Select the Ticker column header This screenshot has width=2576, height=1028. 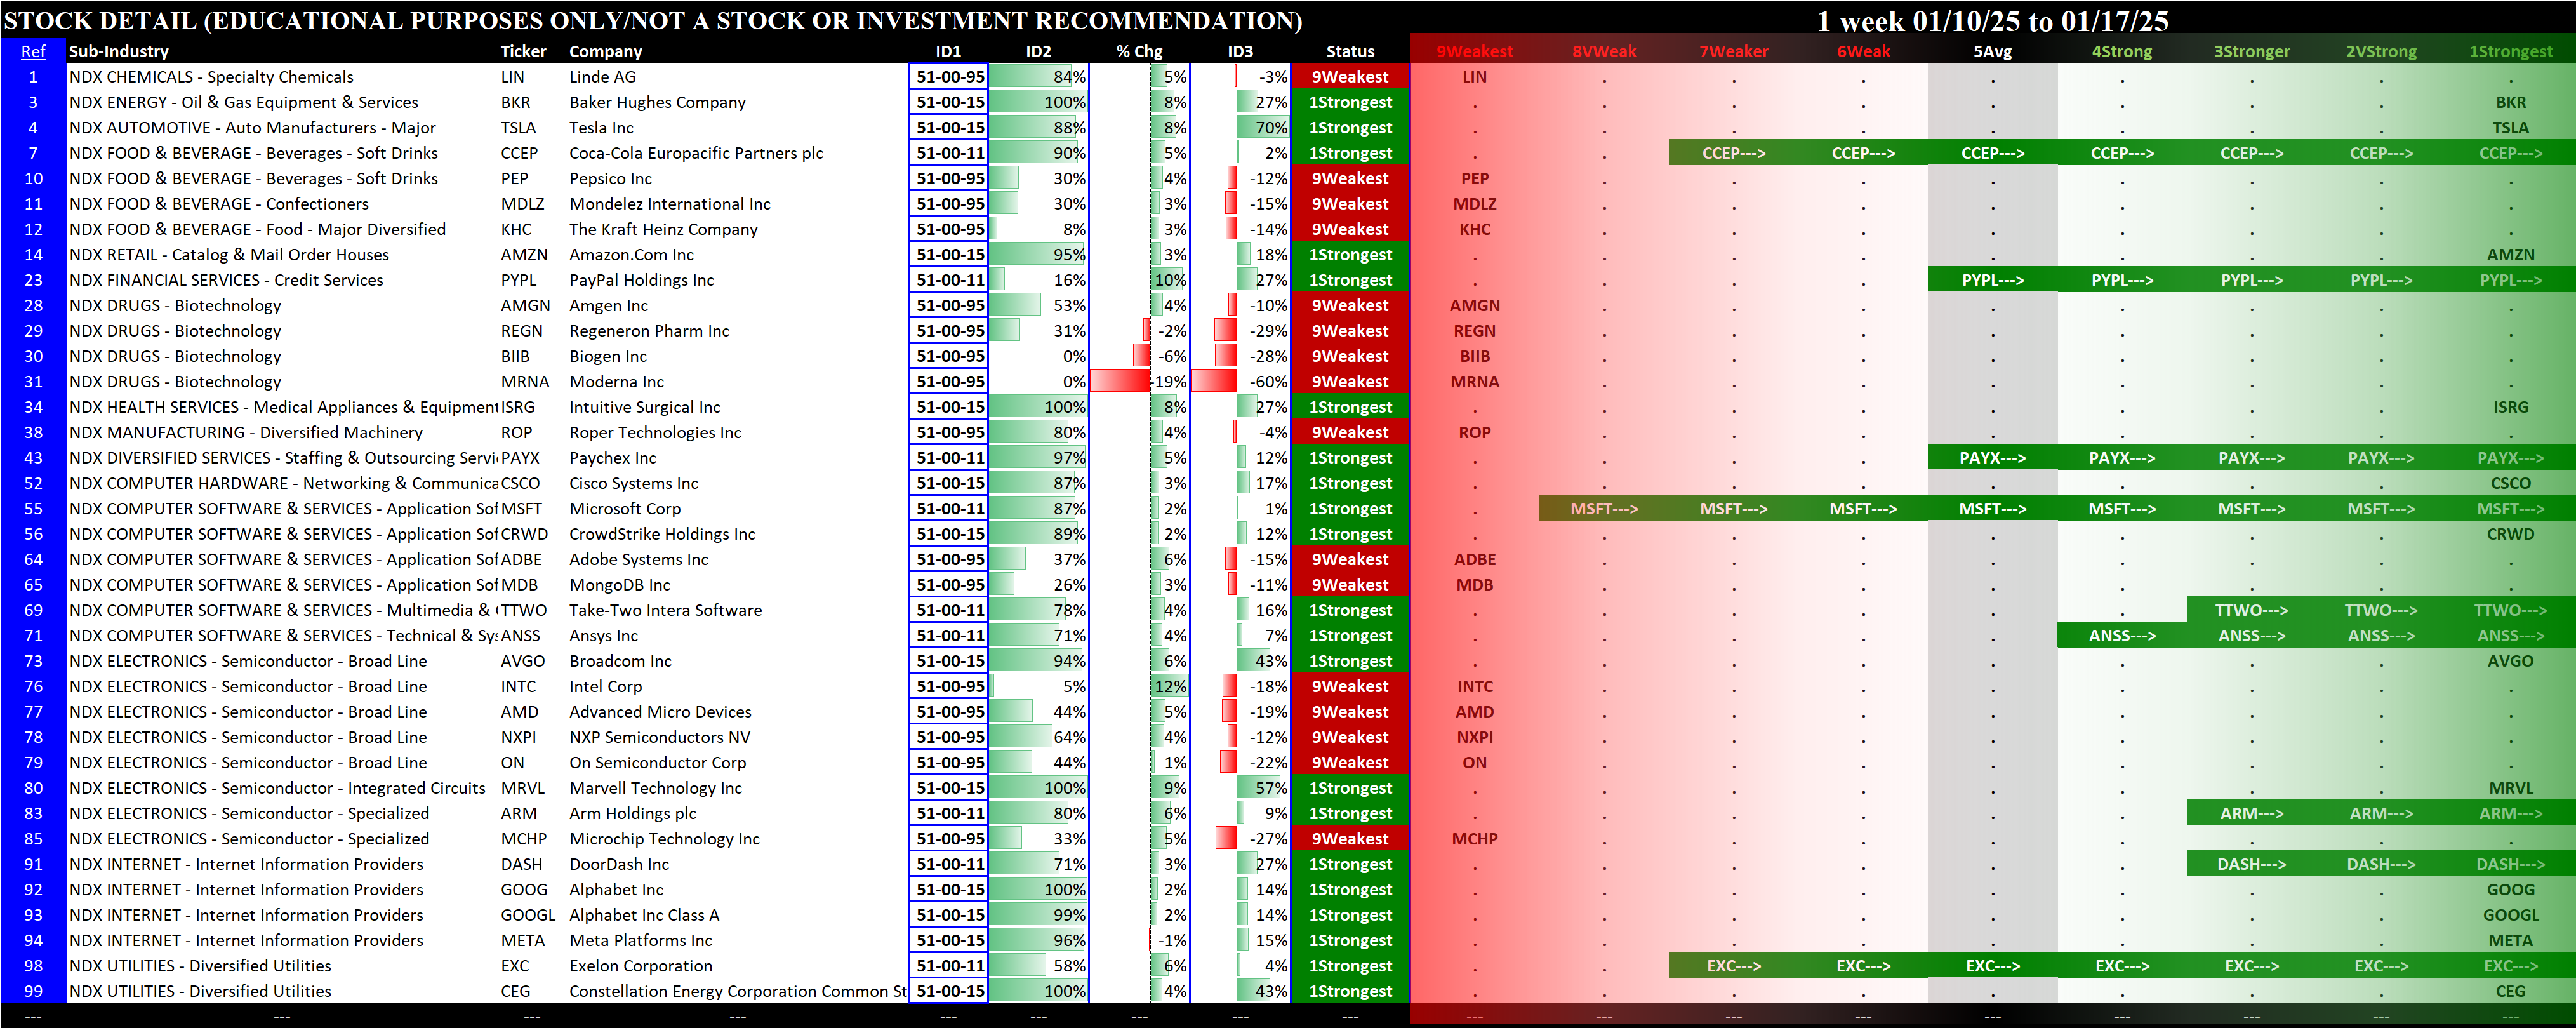(523, 51)
